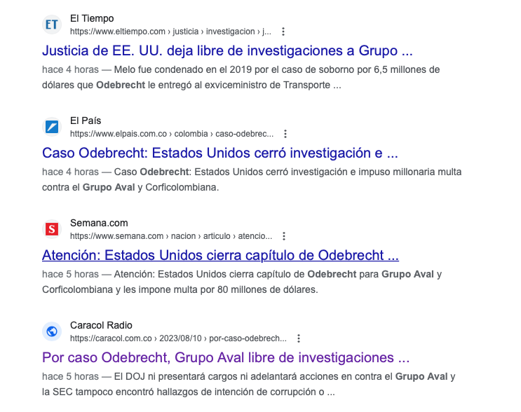Click 'hace 4 horas' in El Tiempo result
The image size is (521, 412).
click(70, 70)
